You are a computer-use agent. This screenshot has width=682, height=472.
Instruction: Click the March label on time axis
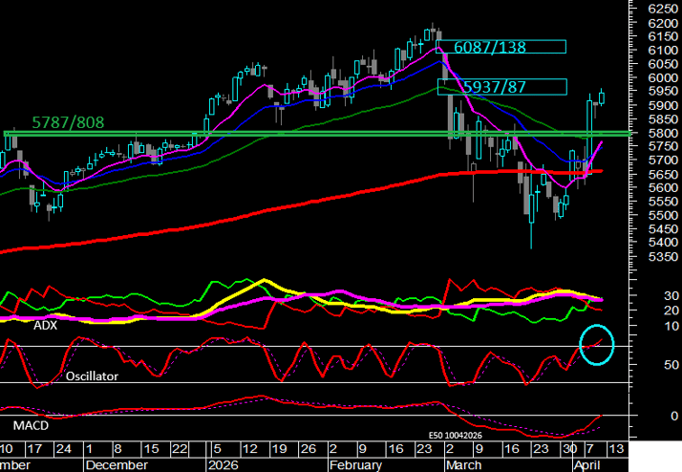tap(463, 464)
